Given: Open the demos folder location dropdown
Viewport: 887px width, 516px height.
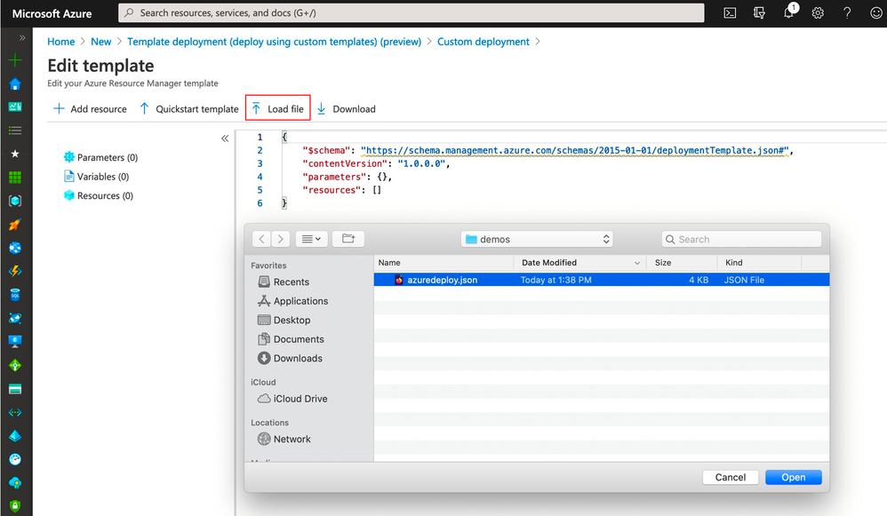Looking at the screenshot, I should coord(537,239).
